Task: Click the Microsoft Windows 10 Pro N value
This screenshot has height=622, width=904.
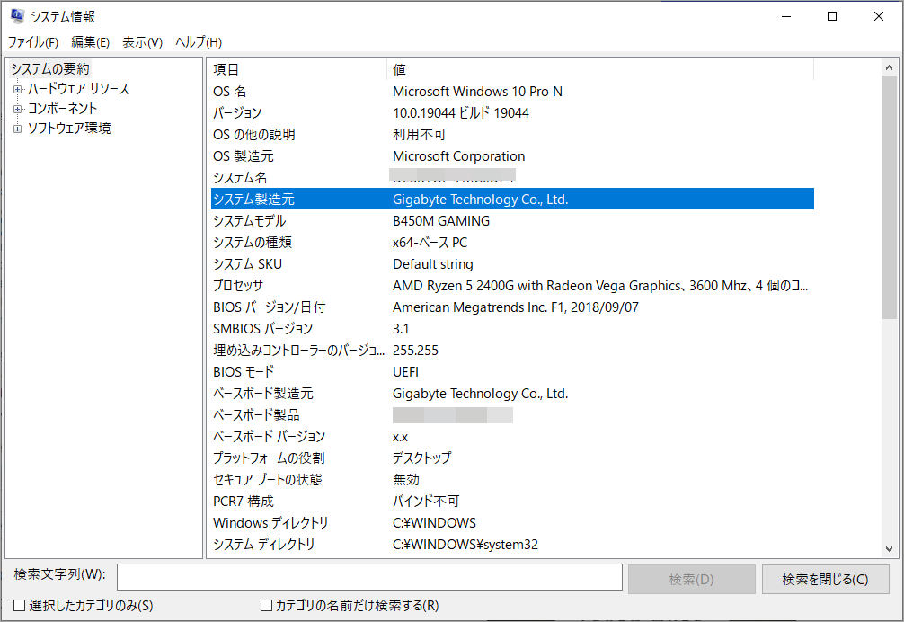Action: pyautogui.click(x=477, y=92)
